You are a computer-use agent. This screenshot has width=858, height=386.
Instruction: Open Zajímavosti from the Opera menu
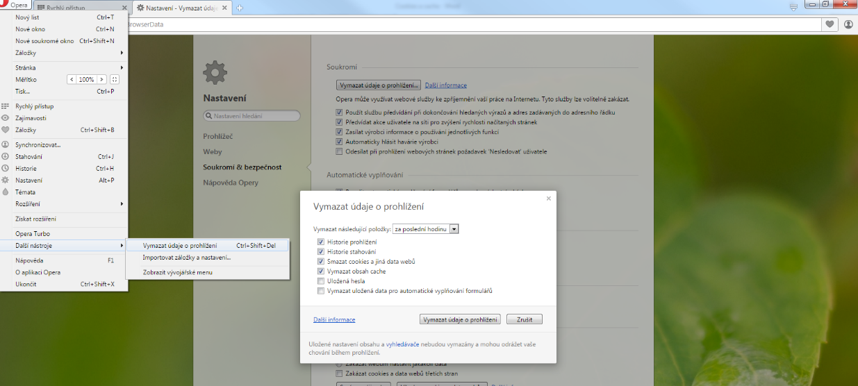click(x=64, y=118)
